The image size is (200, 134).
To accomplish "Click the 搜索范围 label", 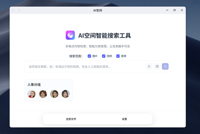I will (76, 56).
